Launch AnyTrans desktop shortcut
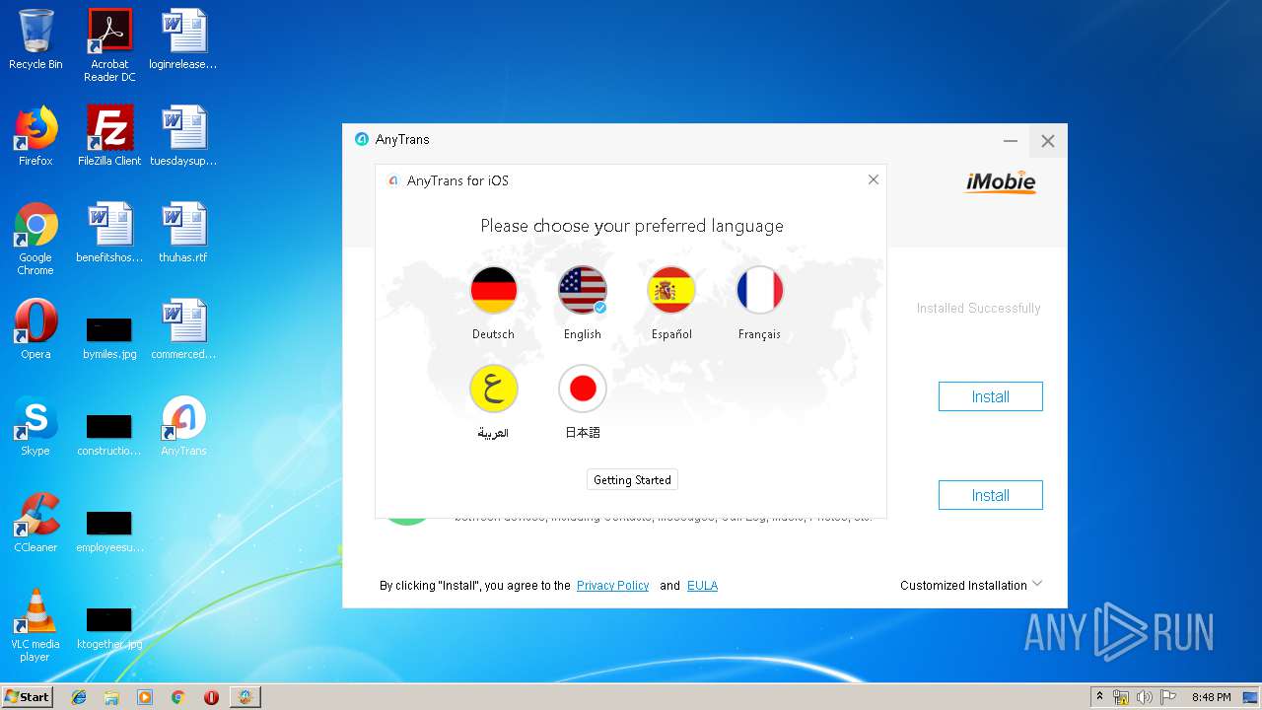The width and height of the screenshot is (1262, 710). pos(183,427)
